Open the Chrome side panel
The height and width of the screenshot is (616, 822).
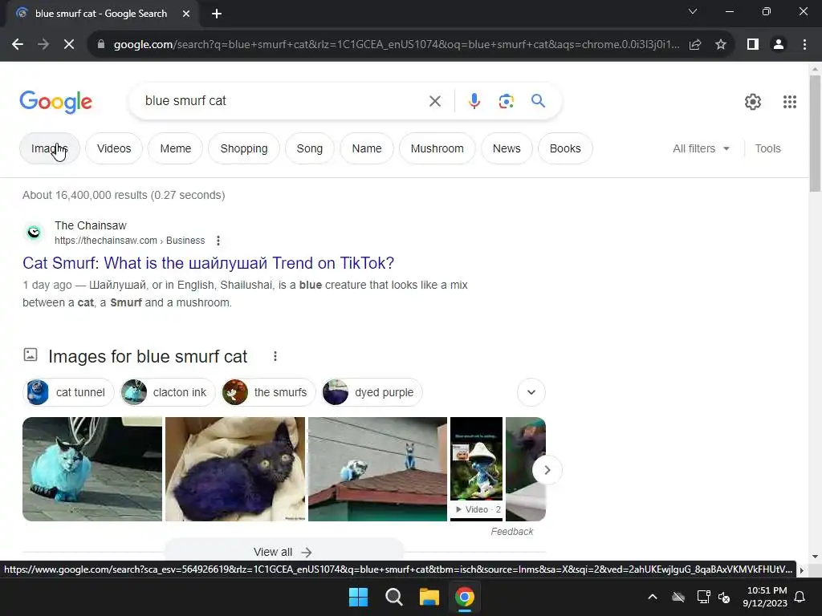click(753, 45)
